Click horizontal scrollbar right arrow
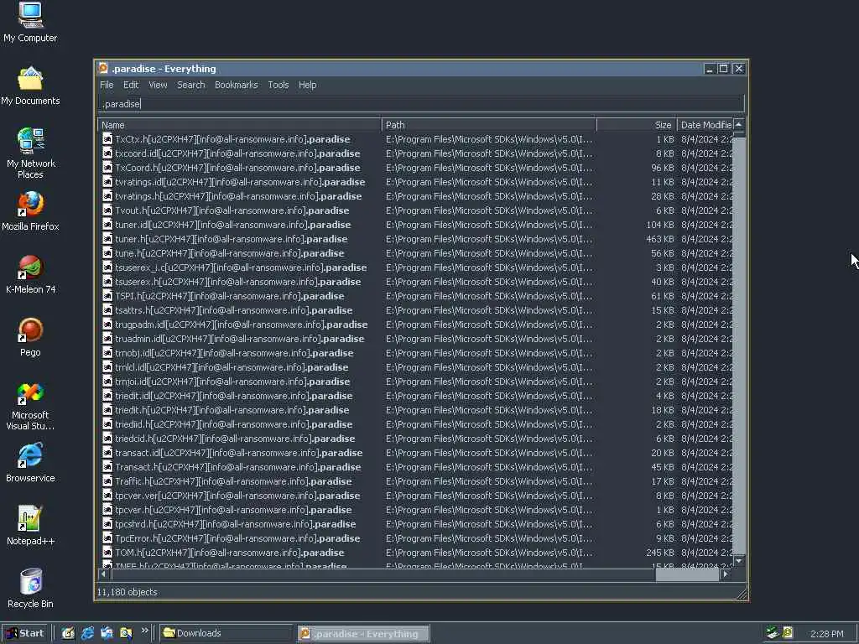Image resolution: width=859 pixels, height=644 pixels. (726, 574)
